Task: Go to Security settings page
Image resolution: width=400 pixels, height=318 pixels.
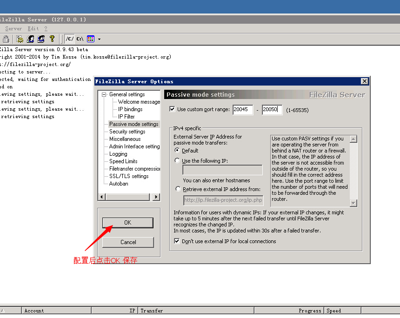Action: point(127,132)
